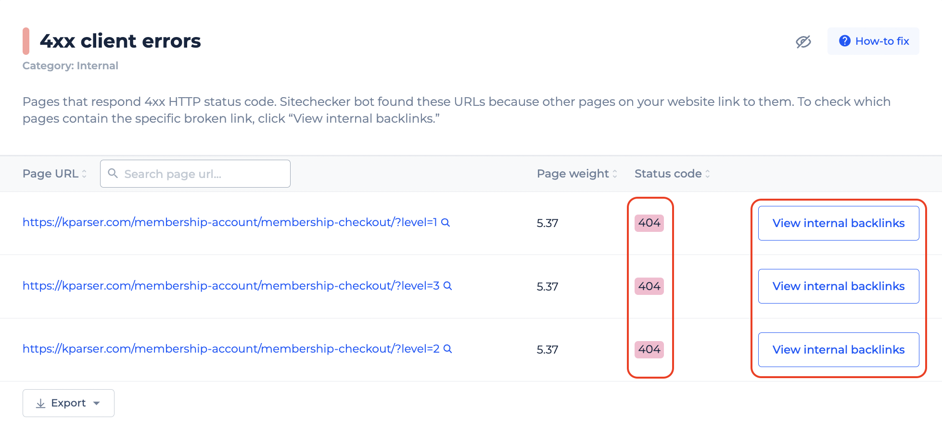Viewport: 942px width, 432px height.
Task: Click the question mark icon in How-to fix
Action: click(x=844, y=41)
